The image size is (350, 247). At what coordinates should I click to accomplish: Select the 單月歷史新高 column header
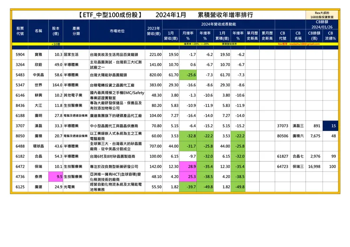pos(252,36)
